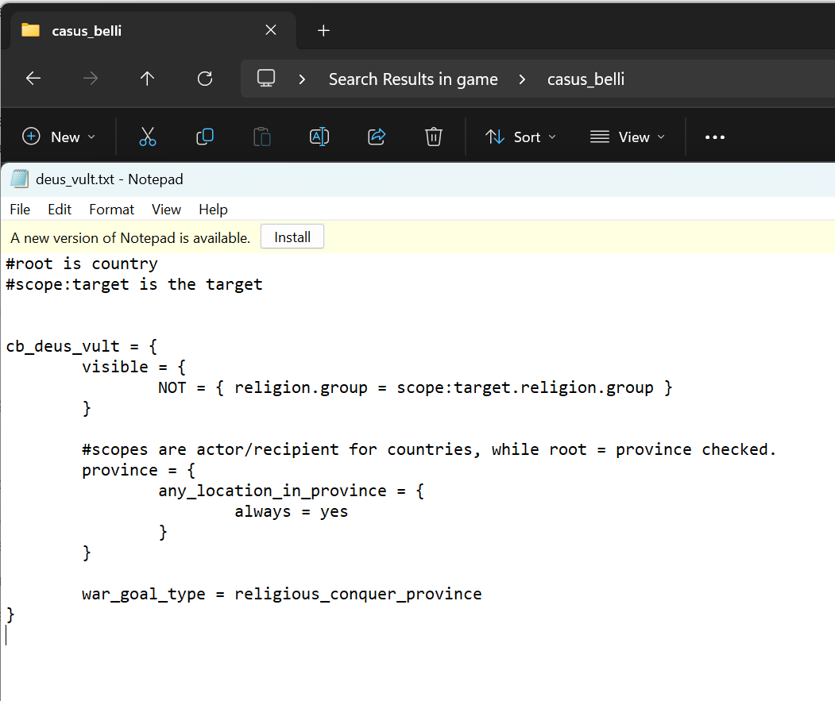Viewport: 835px width, 701px height.
Task: Click the war_goal_type religious_conquer_province line
Action: (x=282, y=595)
